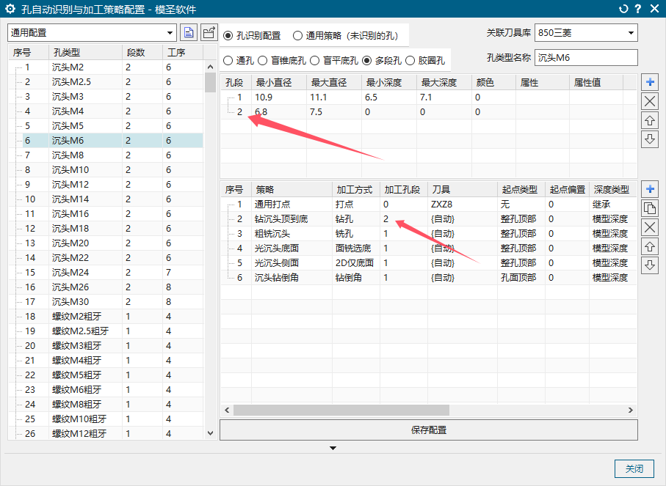Click 刀具 column header

[462, 190]
